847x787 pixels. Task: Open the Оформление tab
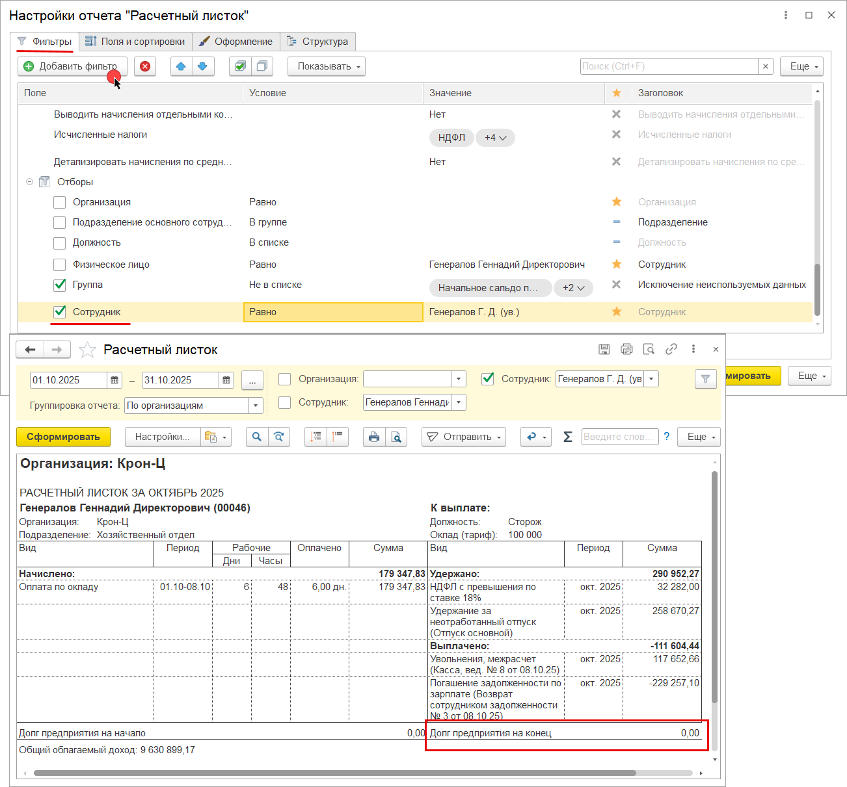pos(236,42)
